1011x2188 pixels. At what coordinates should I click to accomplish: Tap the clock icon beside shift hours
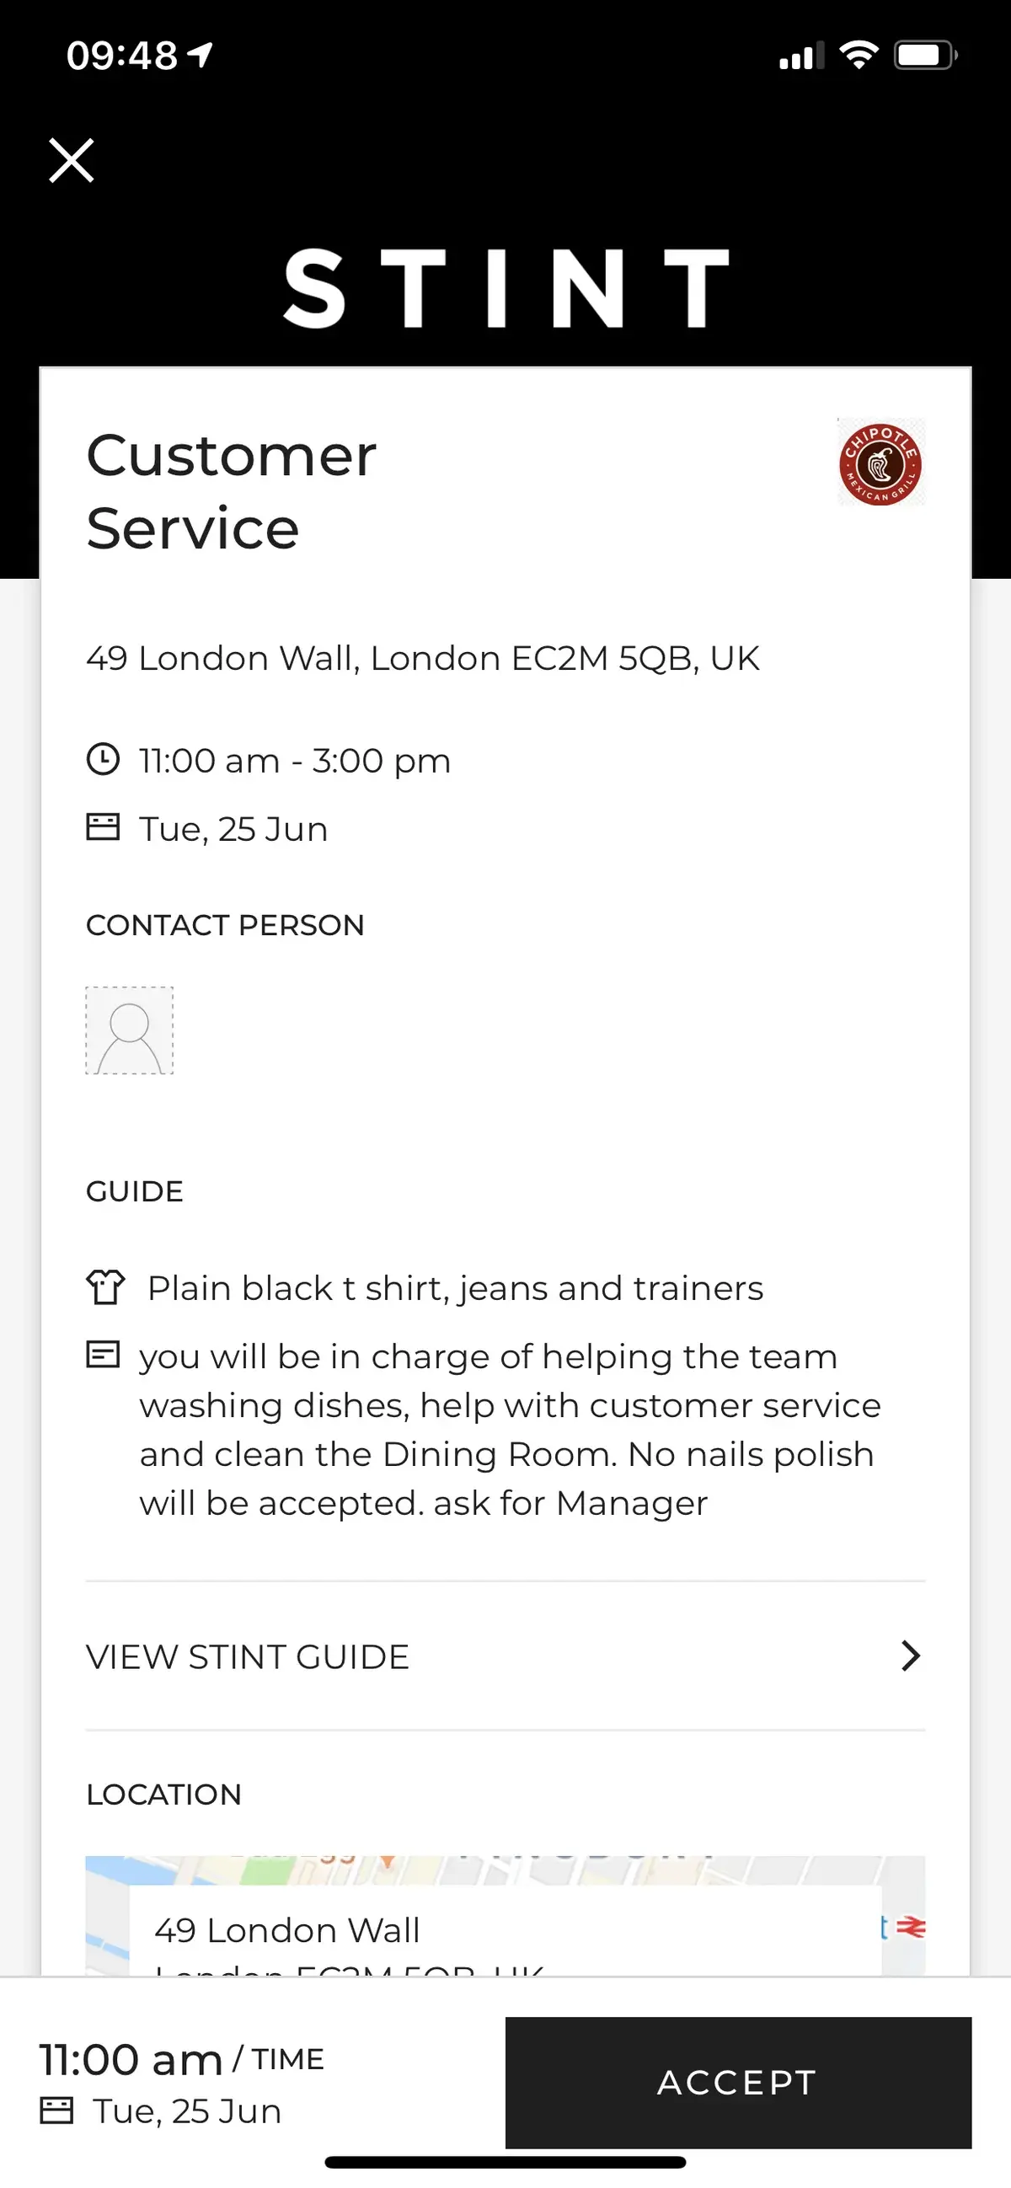104,759
